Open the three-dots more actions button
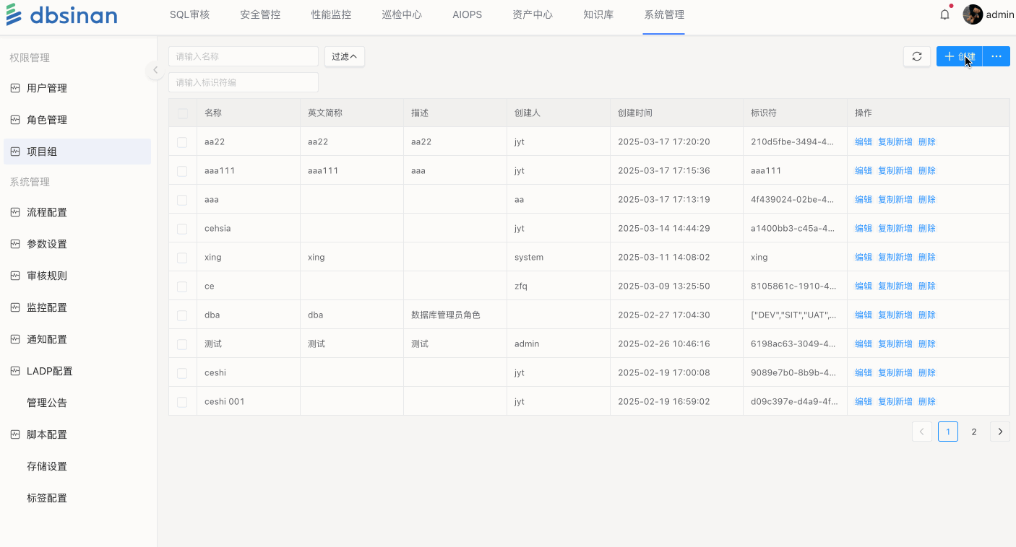Screen dimensions: 1016x547 (x=996, y=56)
